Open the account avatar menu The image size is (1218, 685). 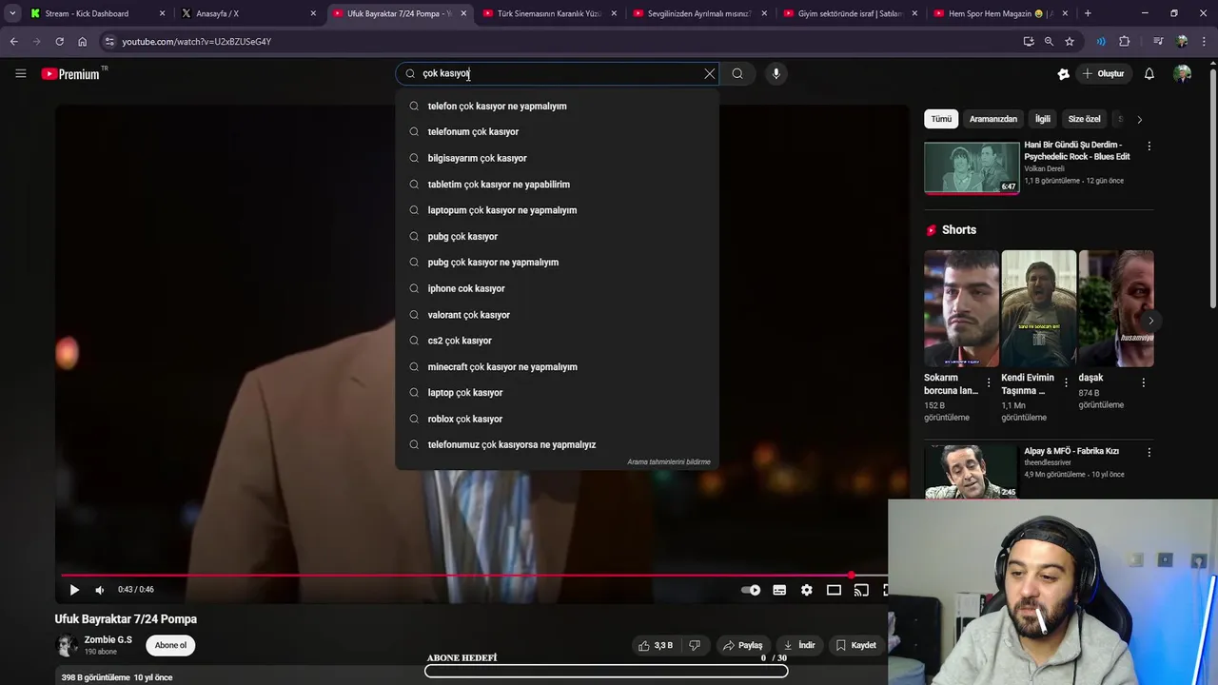pyautogui.click(x=1182, y=73)
